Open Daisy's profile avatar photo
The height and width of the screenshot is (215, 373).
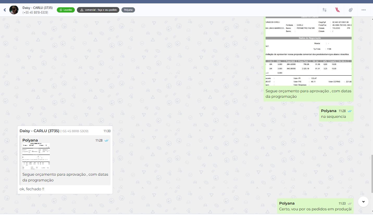pos(14,10)
